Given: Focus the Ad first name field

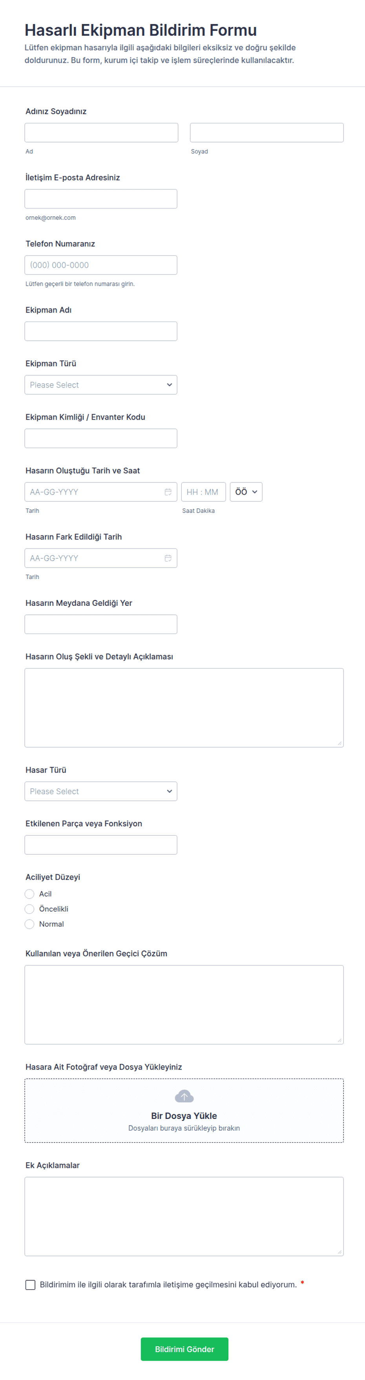Looking at the screenshot, I should (101, 133).
